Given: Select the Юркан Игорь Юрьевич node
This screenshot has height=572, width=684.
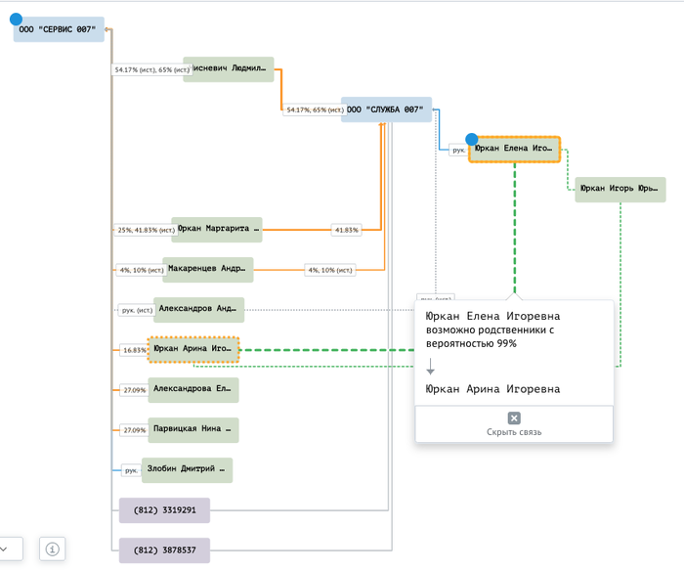Looking at the screenshot, I should point(620,189).
